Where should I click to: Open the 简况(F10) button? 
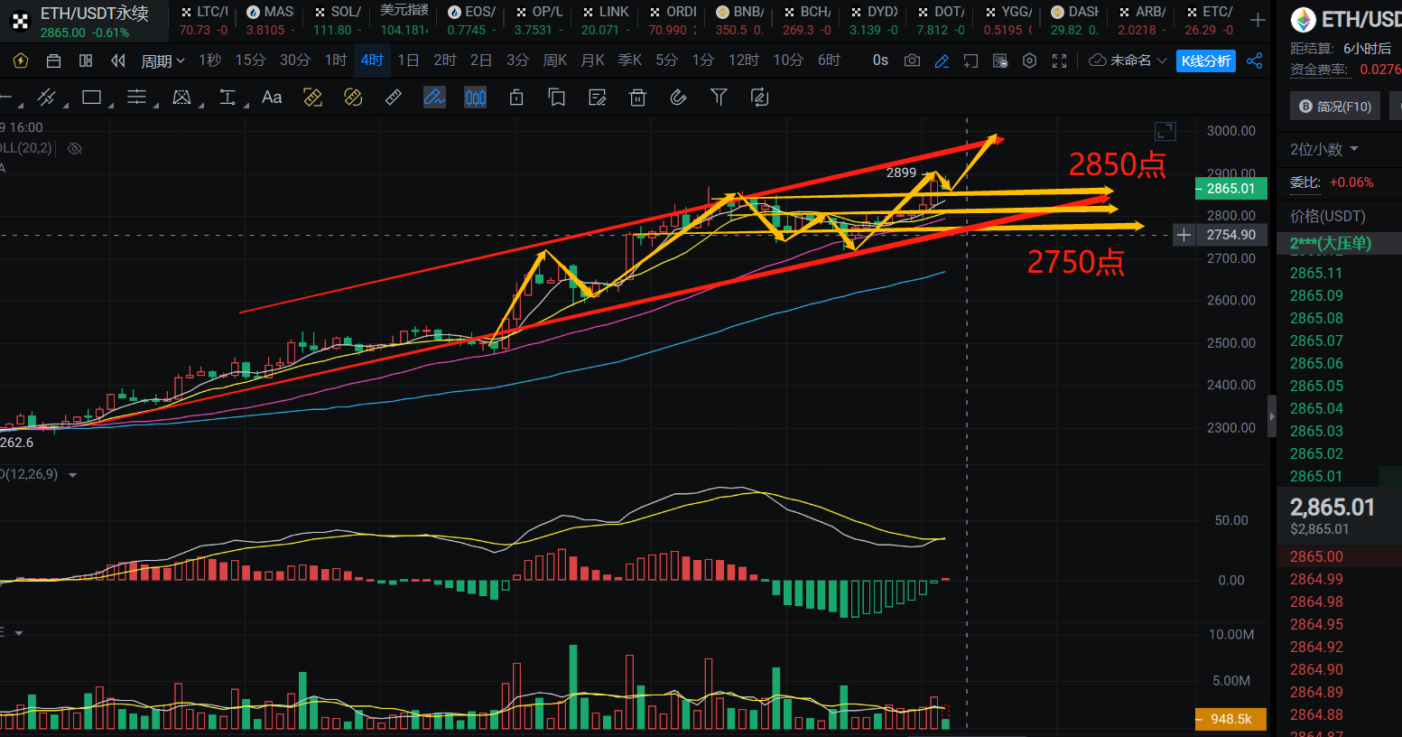[1334, 107]
